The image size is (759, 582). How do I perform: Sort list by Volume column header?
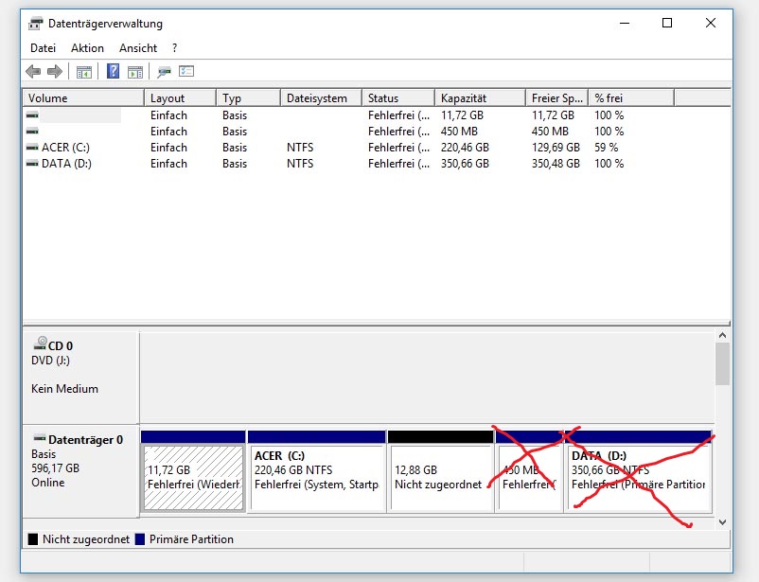pyautogui.click(x=83, y=98)
